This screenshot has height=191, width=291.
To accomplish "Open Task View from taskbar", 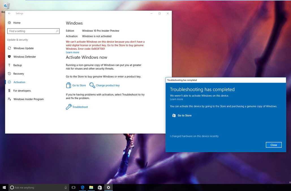I will tap(74, 188).
